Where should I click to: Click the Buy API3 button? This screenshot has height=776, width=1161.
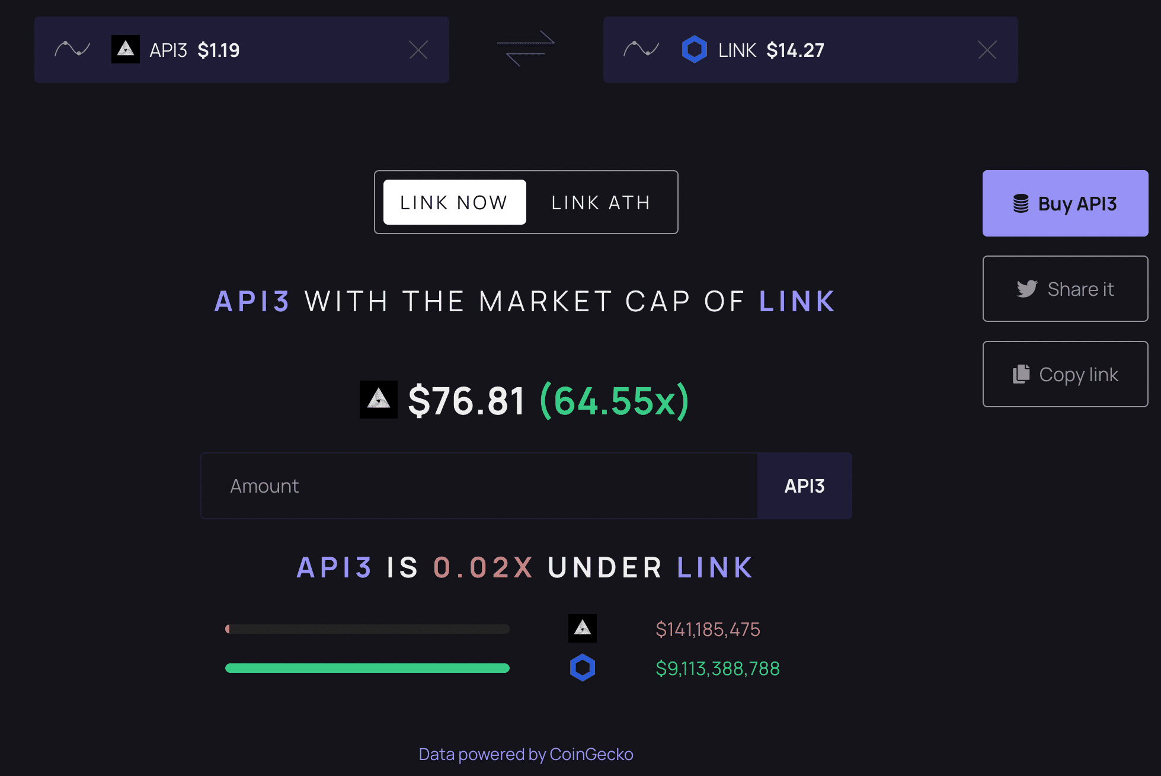pyautogui.click(x=1065, y=203)
